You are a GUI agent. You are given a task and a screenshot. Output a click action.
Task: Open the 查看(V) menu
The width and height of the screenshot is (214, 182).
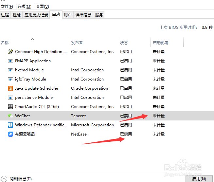(42, 7)
